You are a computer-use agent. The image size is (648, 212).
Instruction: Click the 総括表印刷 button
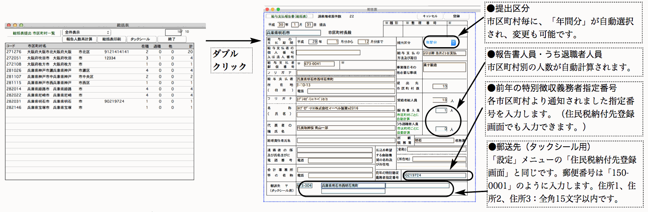pos(112,39)
